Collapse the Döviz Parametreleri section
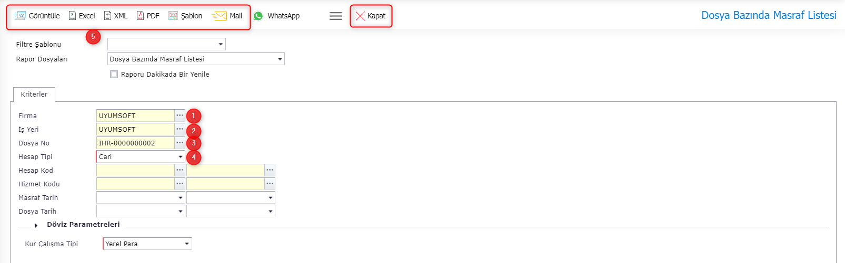 pos(36,225)
